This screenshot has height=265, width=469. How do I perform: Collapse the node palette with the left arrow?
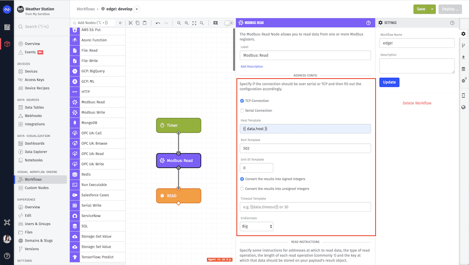tap(121, 23)
